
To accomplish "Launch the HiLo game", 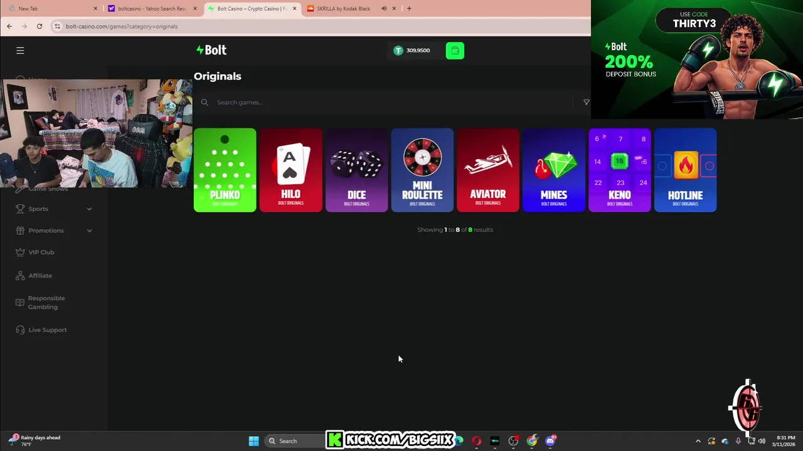I will coord(290,170).
